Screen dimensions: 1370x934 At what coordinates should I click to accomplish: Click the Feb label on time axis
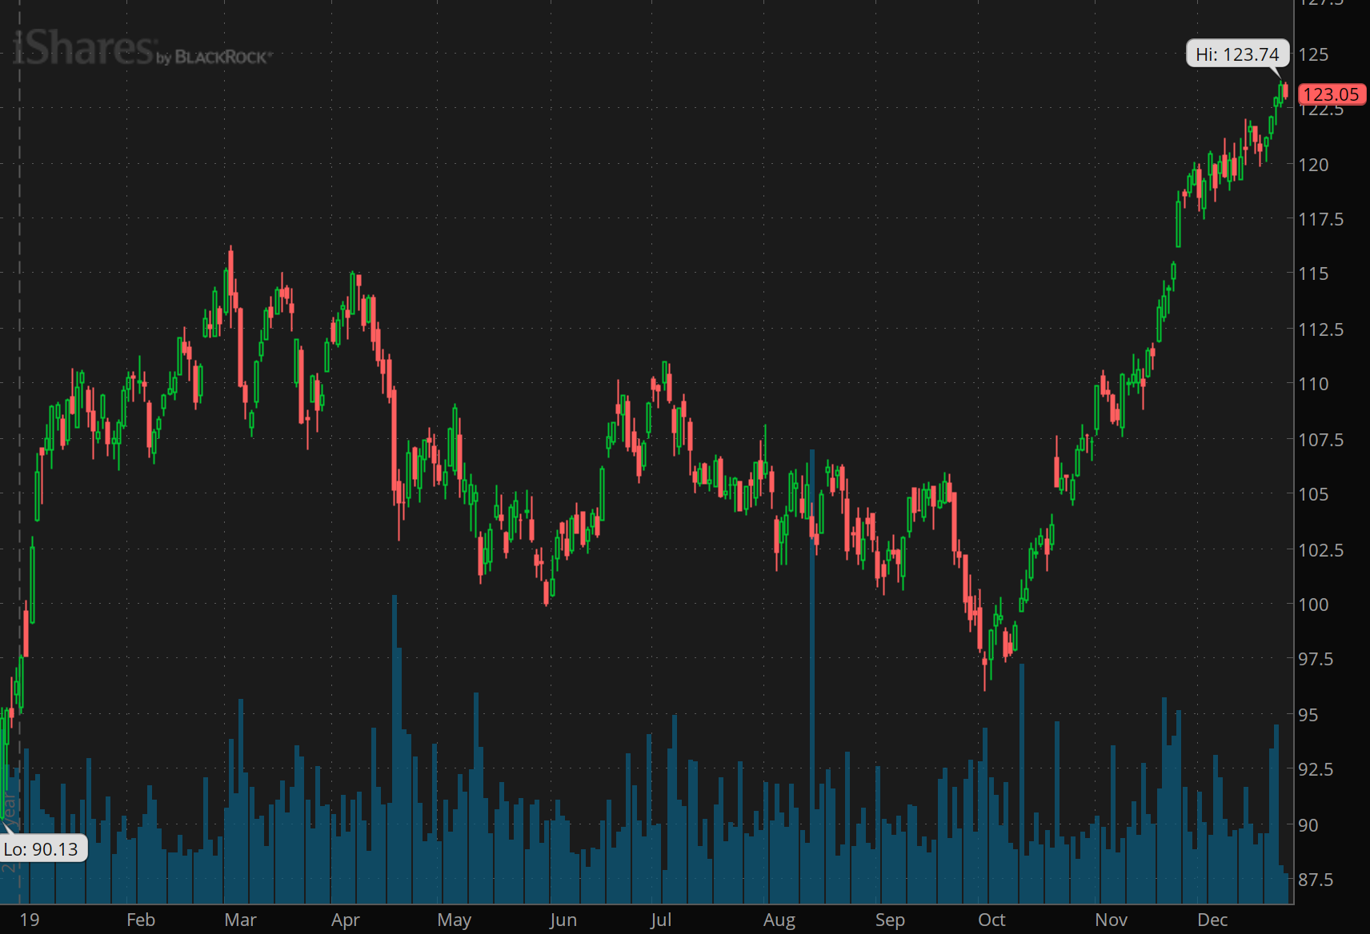pyautogui.click(x=141, y=920)
